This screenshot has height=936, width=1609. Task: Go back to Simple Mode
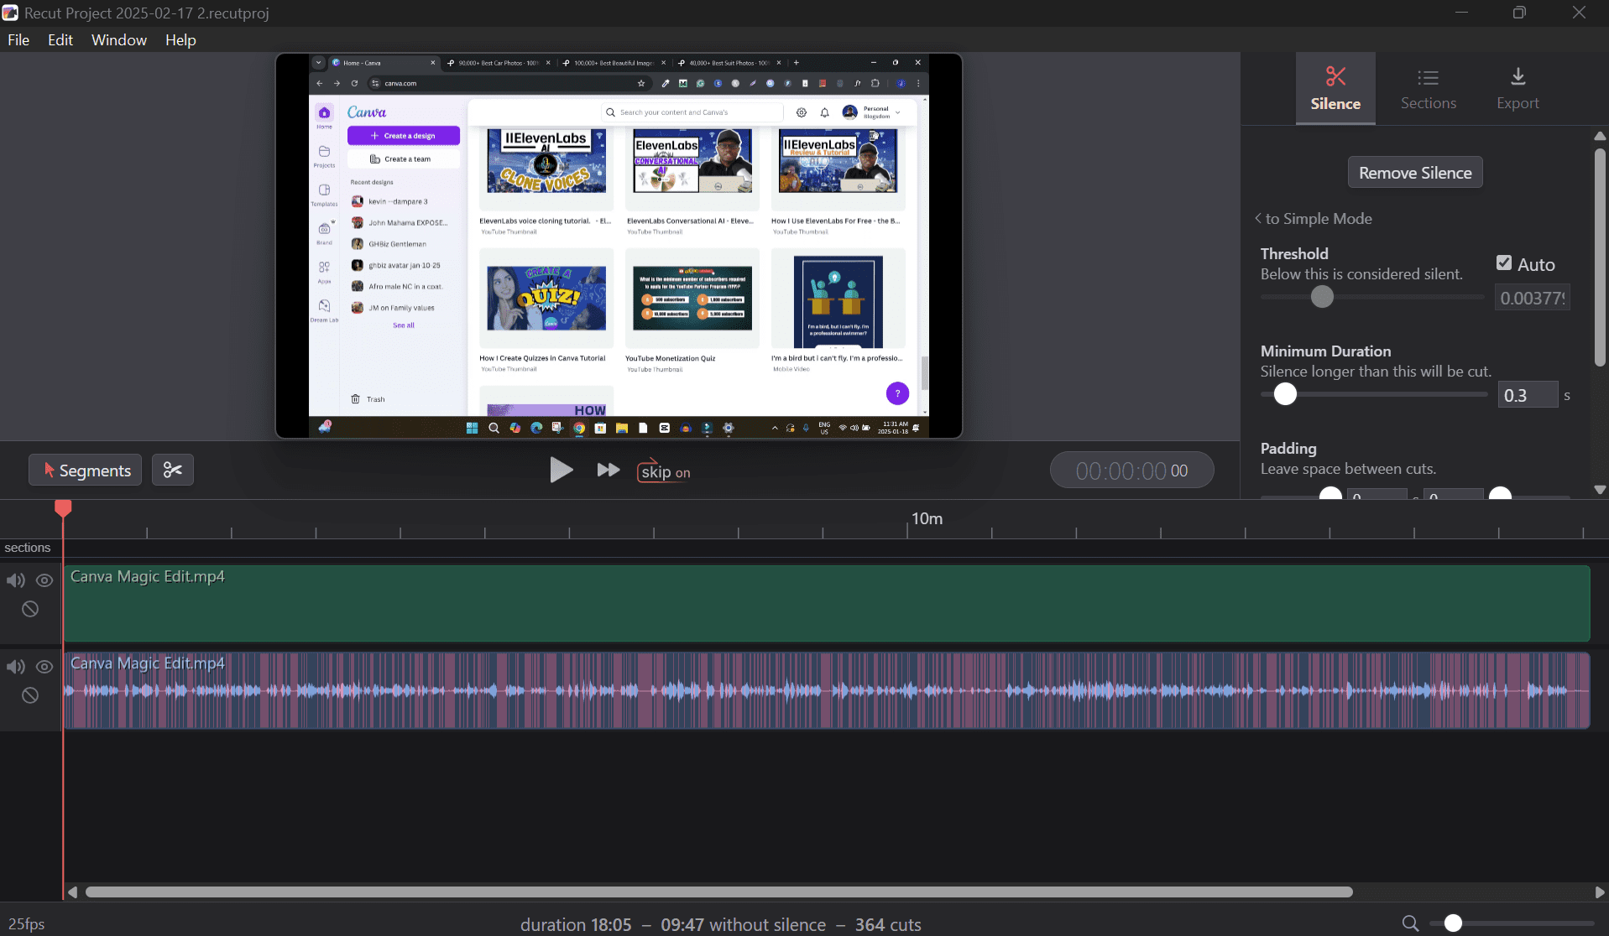coord(1314,219)
